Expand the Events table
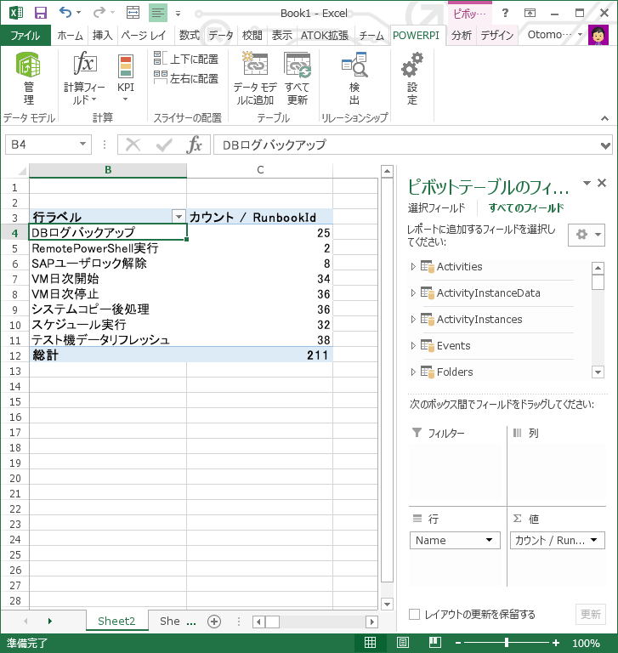Image resolution: width=618 pixels, height=653 pixels. (x=413, y=346)
